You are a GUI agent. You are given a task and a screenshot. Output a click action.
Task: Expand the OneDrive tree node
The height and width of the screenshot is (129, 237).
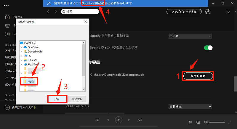point(21,47)
